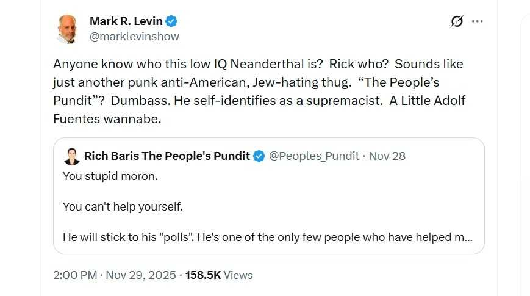Click the @Peoples_Pundit handle

coord(314,156)
